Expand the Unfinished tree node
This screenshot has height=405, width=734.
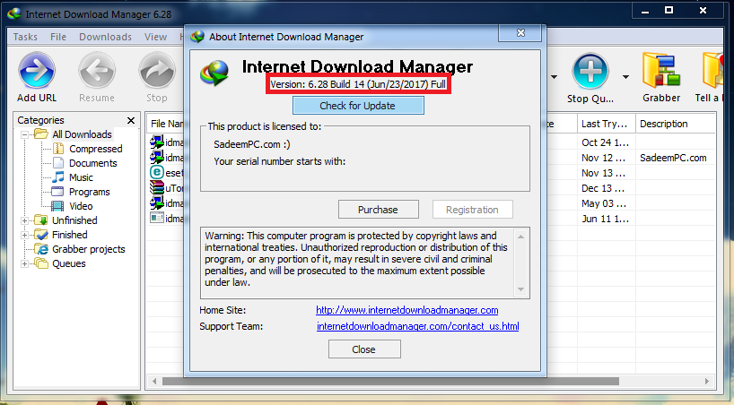pos(24,220)
